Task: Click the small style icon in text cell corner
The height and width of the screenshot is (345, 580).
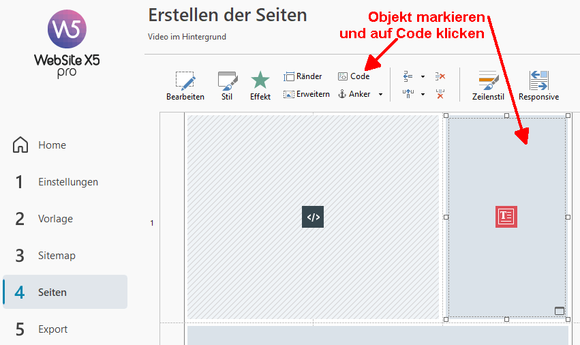Action: 560,311
